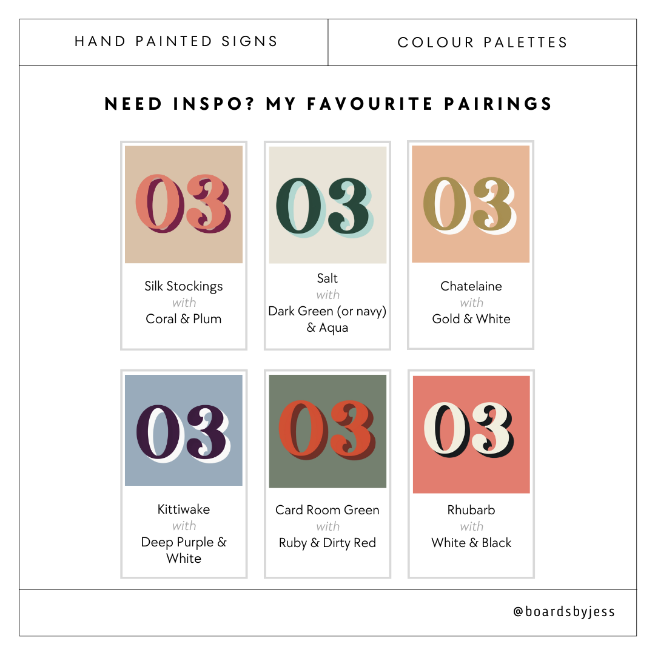Click the Coral & Plum label
Screen dimensions: 655x655
(184, 319)
